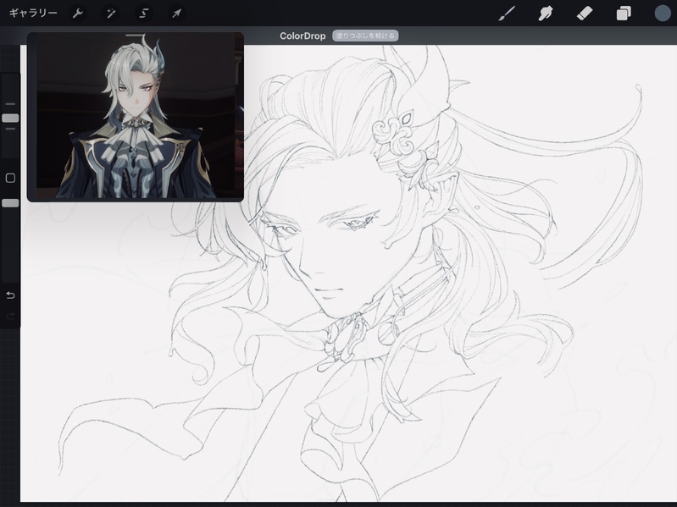This screenshot has width=677, height=507.
Task: Open the ギャラリー gallery
Action: click(x=33, y=13)
